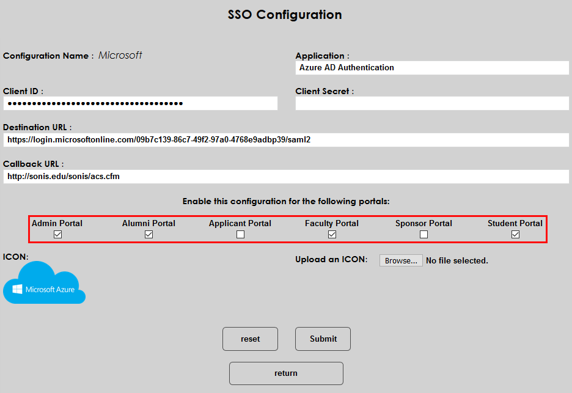Toggle the Admin Portal checkbox
This screenshot has height=393, width=572.
57,235
